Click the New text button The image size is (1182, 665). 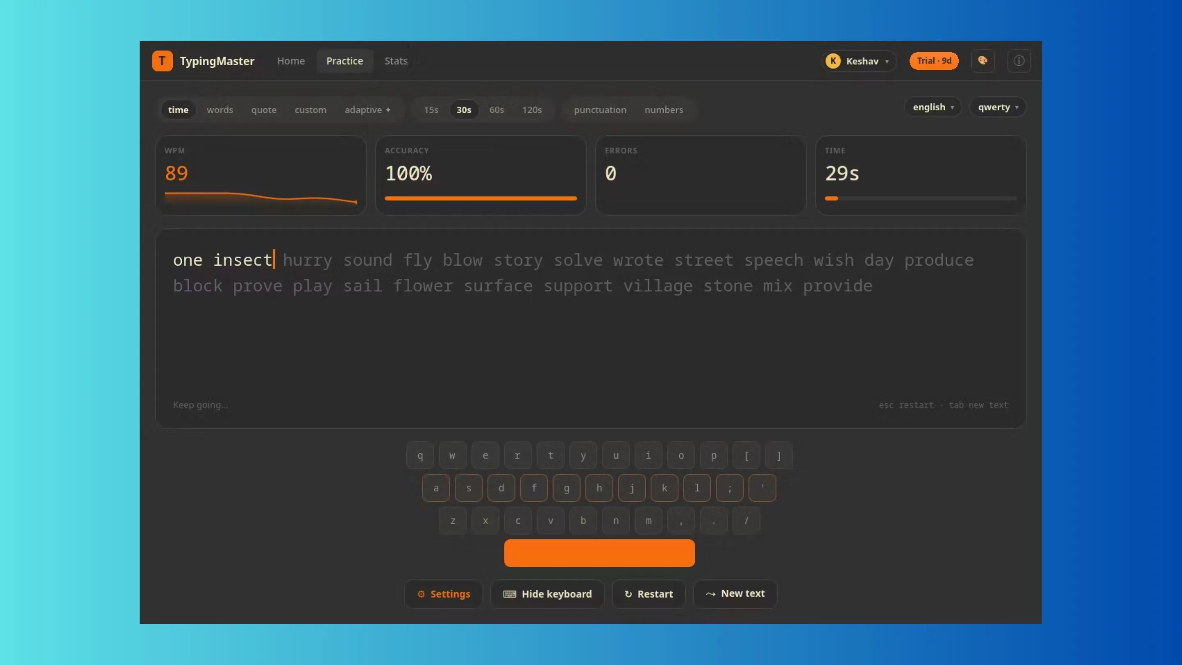735,594
